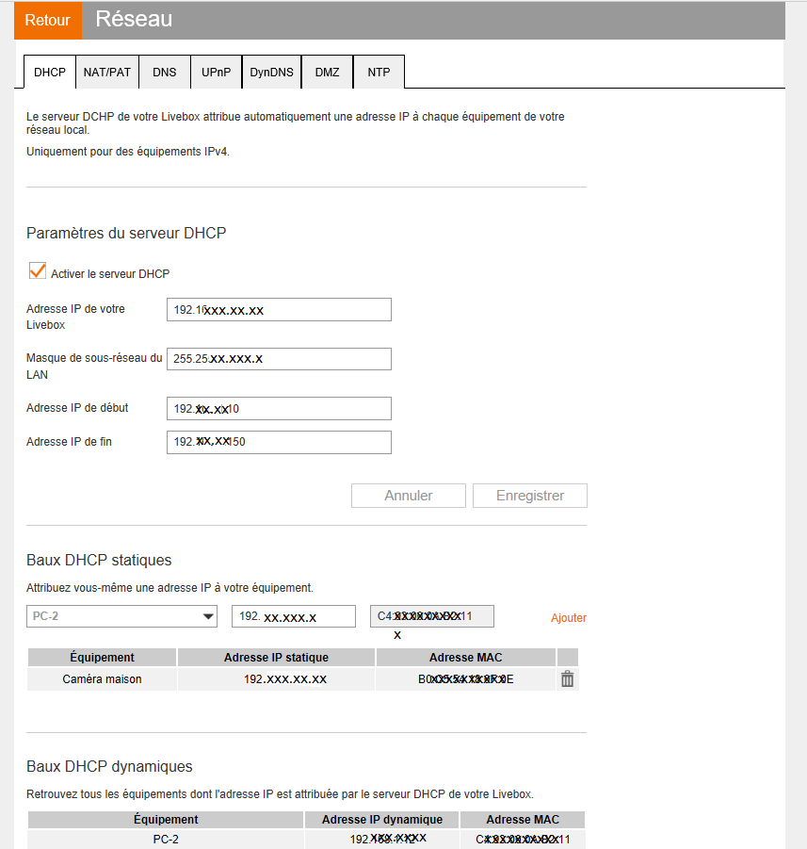Click the Adresse IP de début field
807x849 pixels.
pyautogui.click(x=279, y=408)
